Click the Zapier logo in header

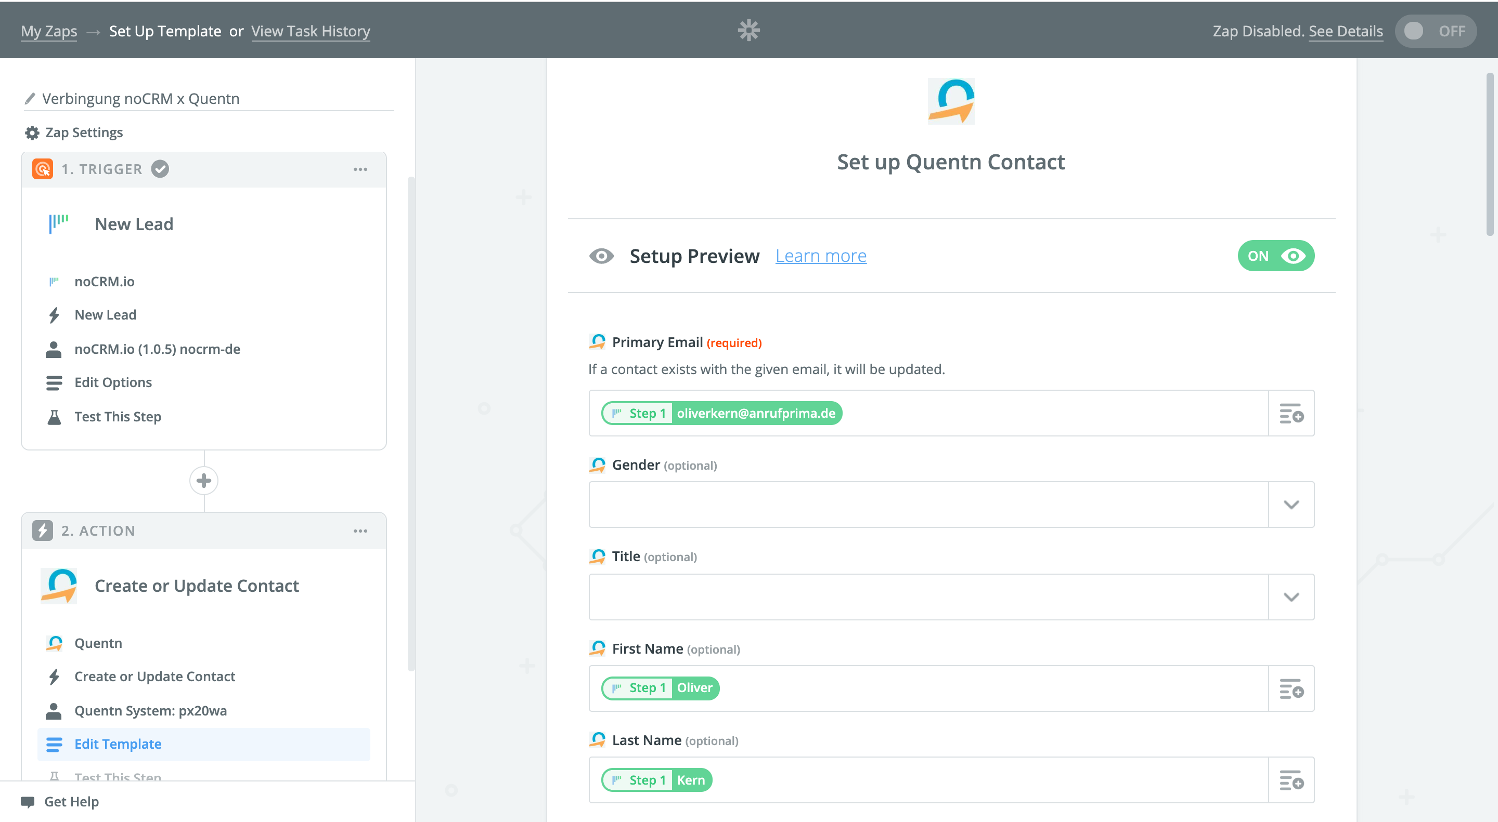pos(748,30)
